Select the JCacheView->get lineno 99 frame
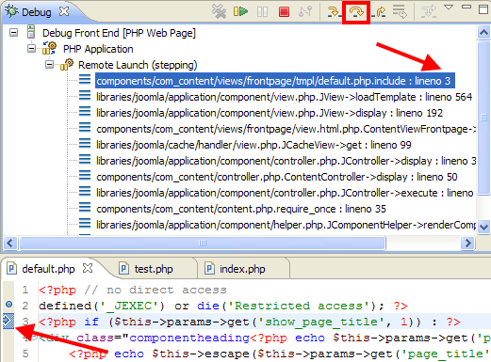Screen dimensions: 491x362 pyautogui.click(x=254, y=145)
